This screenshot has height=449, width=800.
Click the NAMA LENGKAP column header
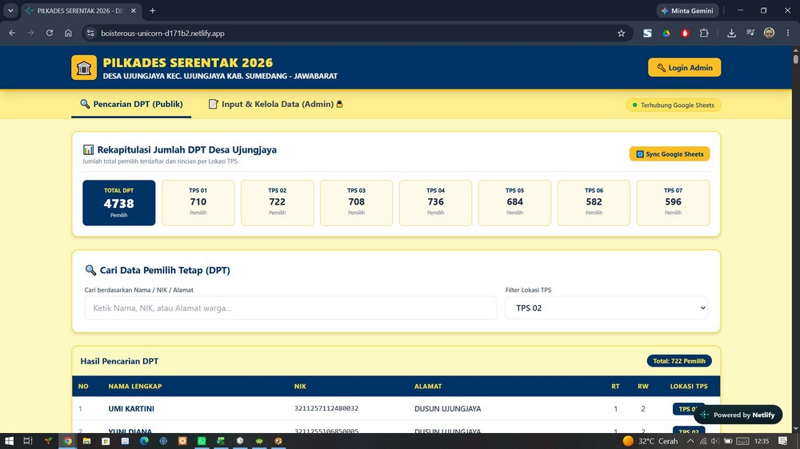tap(134, 387)
